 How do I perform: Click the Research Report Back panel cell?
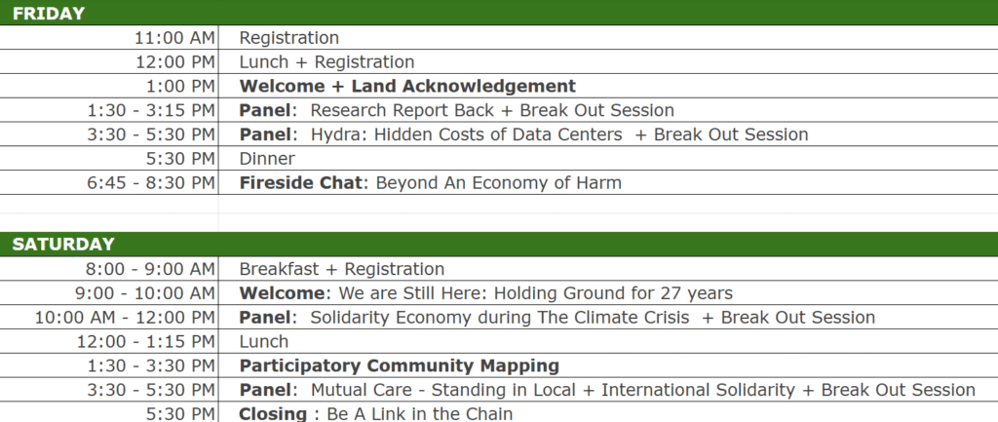point(608,110)
